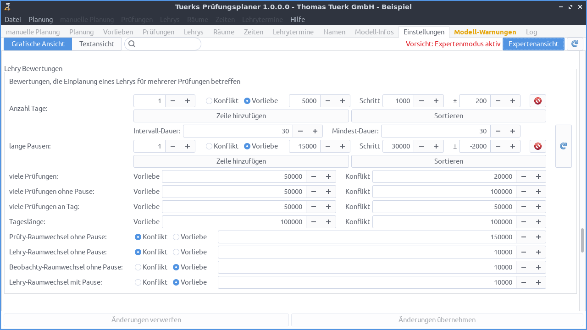
Task: Switch to the Log tab
Action: point(531,32)
